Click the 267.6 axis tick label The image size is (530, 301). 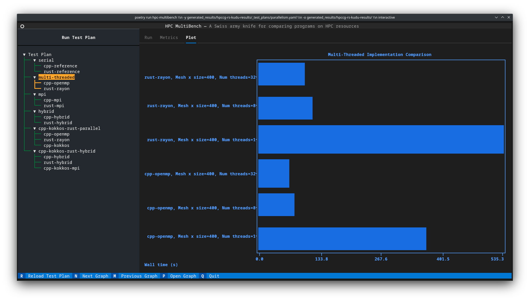[381, 259]
